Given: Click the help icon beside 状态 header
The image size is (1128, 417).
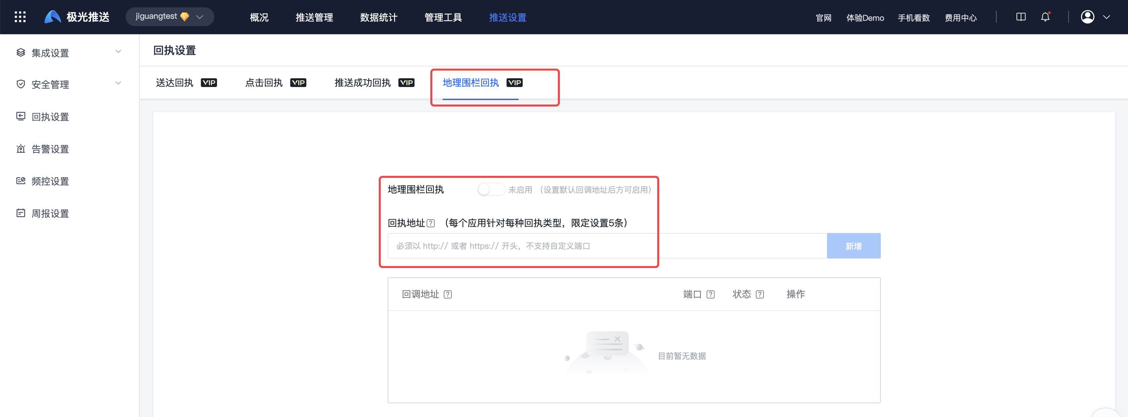Looking at the screenshot, I should coord(760,294).
